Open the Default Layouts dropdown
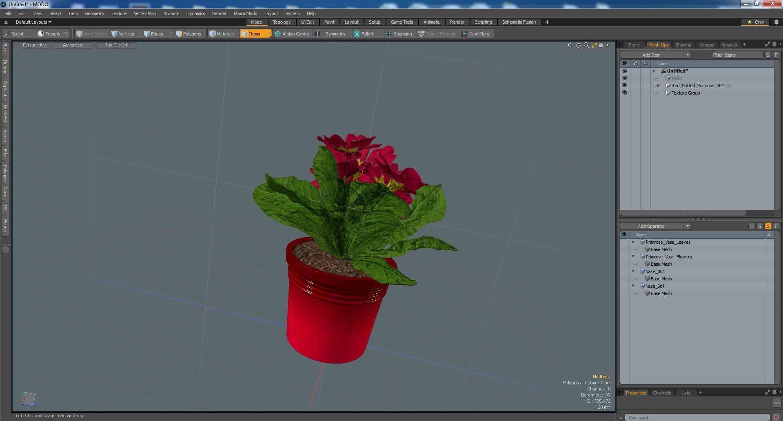 [33, 22]
